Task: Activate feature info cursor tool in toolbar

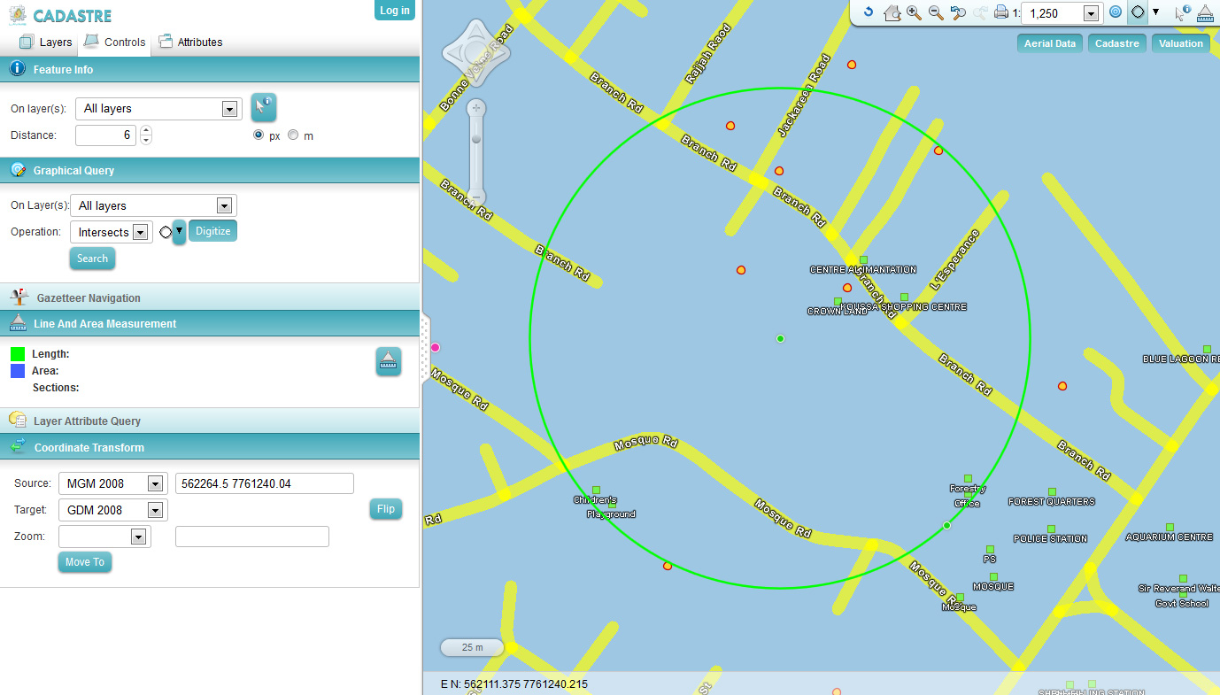Action: [x=1182, y=12]
